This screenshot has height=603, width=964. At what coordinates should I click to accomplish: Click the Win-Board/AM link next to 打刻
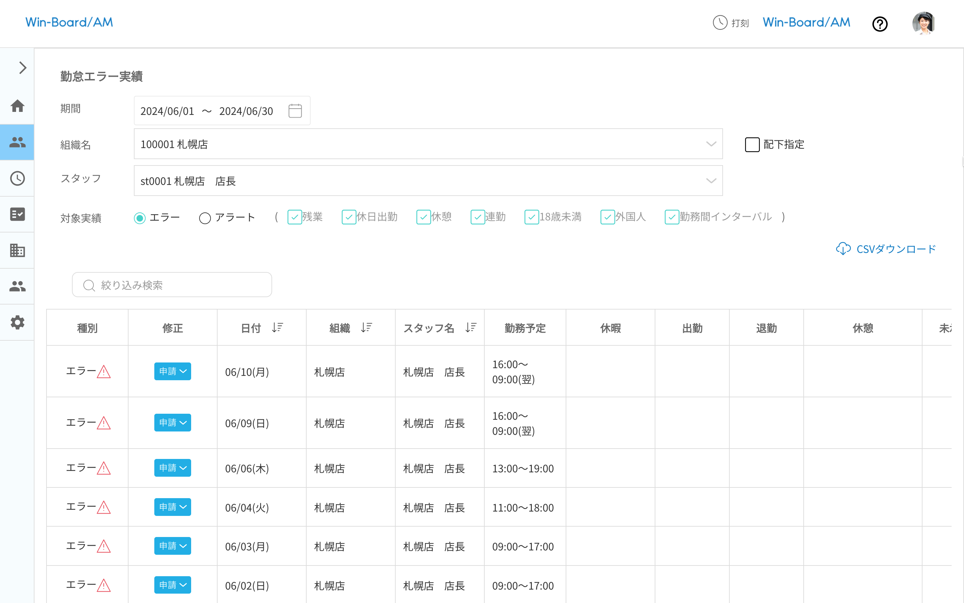pyautogui.click(x=806, y=23)
